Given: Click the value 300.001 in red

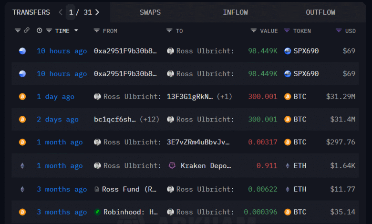Looking at the screenshot, I should pos(263,96).
